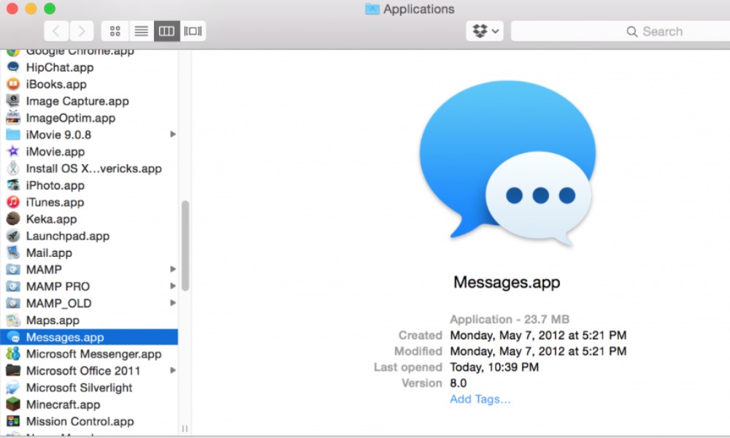The width and height of the screenshot is (730, 438).
Task: Select Mission Control.app row
Action: [89, 421]
